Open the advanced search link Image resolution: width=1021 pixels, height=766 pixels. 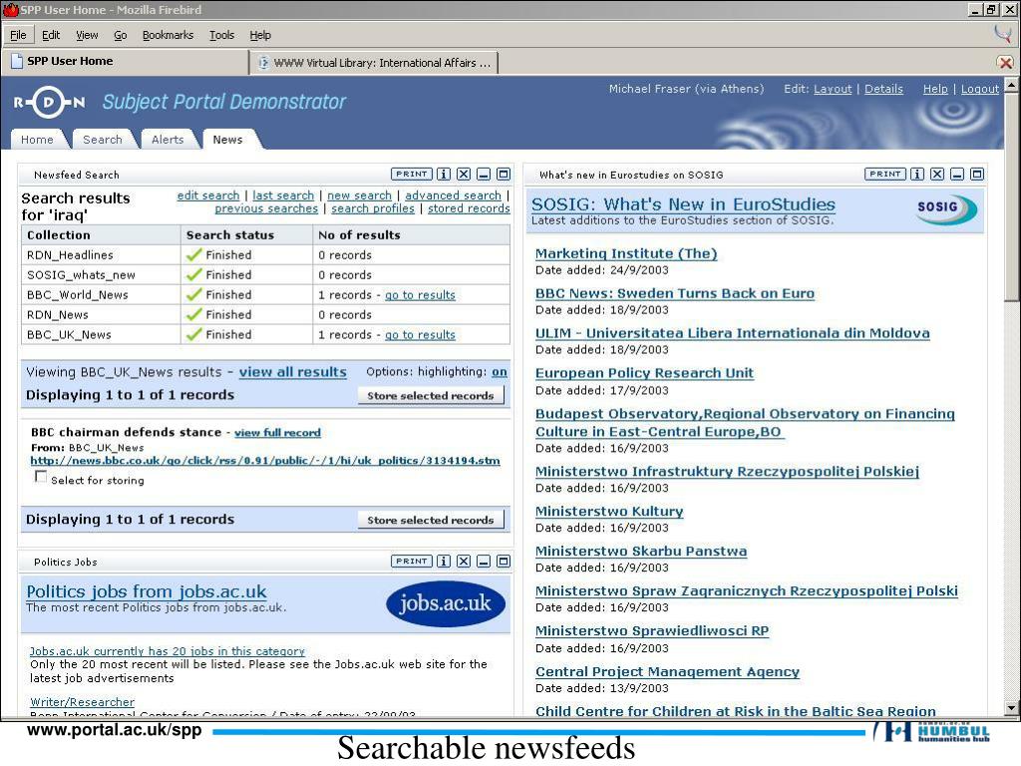(454, 195)
